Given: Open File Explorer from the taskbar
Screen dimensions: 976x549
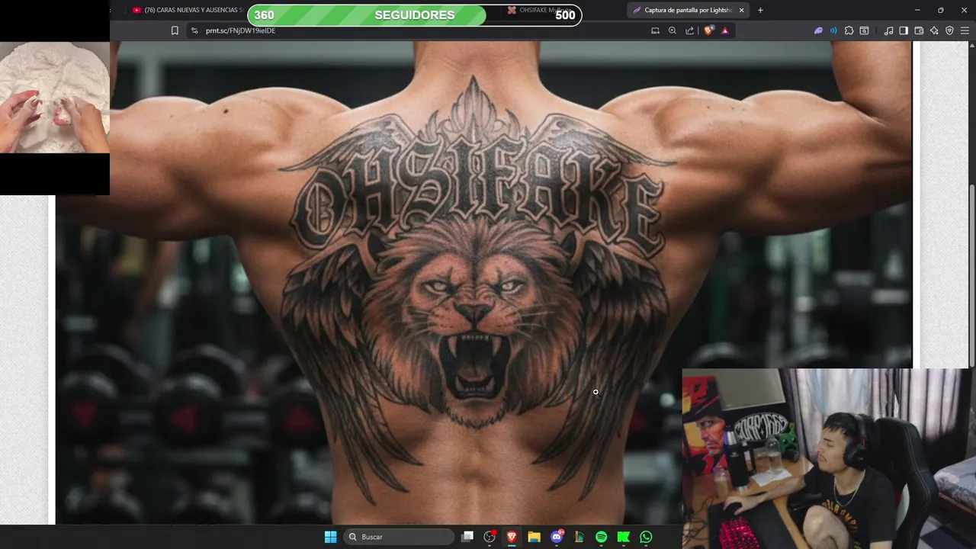Looking at the screenshot, I should click(x=534, y=537).
